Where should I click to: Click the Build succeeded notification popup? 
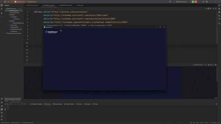click(13, 99)
